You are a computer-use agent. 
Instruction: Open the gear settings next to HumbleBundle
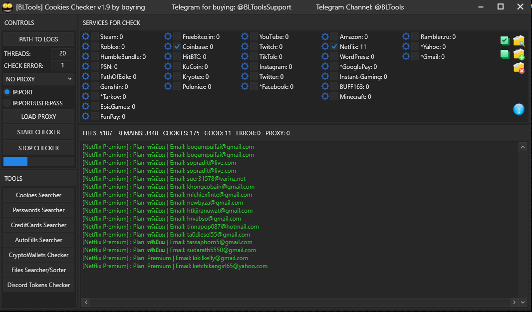coord(85,56)
